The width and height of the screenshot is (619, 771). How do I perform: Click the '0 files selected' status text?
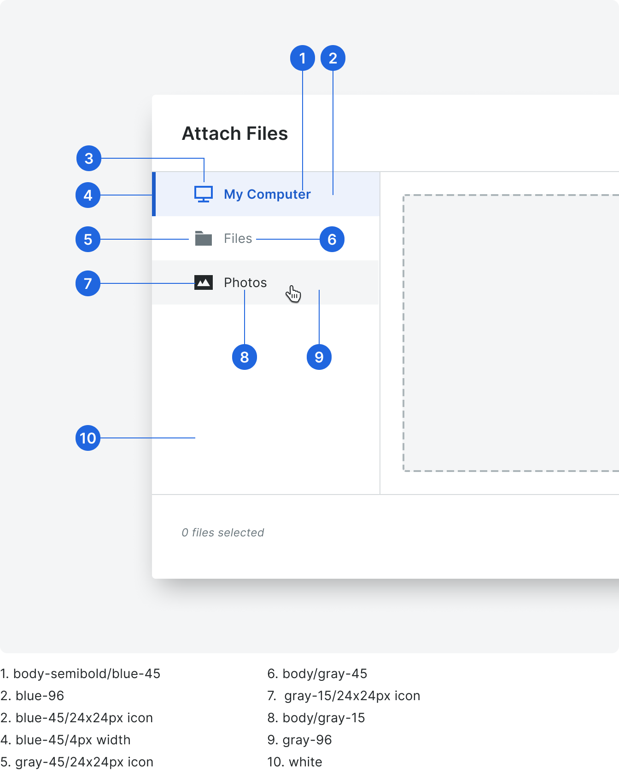point(223,532)
